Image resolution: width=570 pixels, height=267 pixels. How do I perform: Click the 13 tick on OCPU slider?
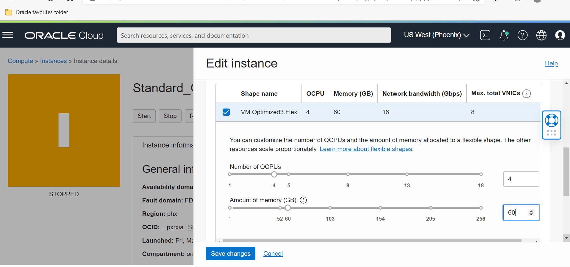(407, 174)
